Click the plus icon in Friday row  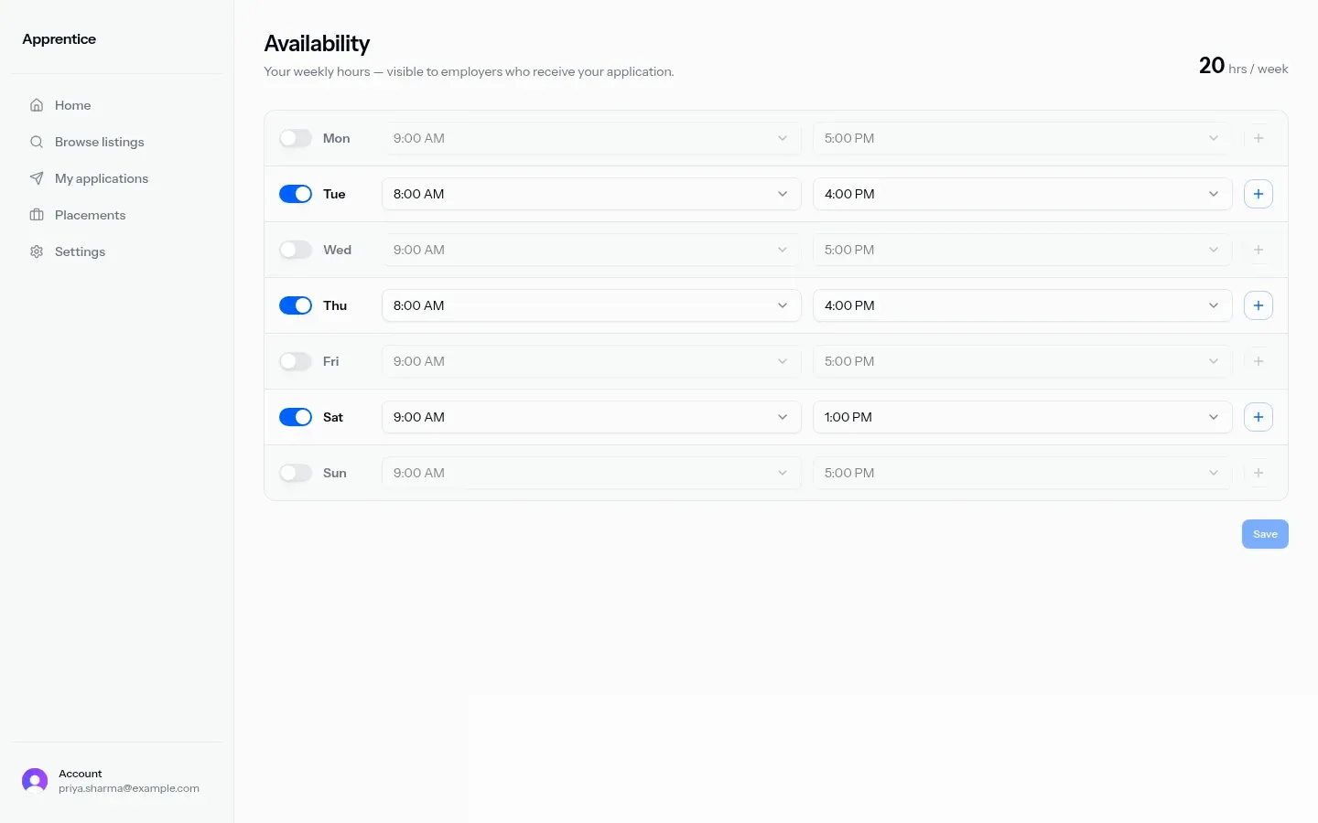tap(1259, 361)
